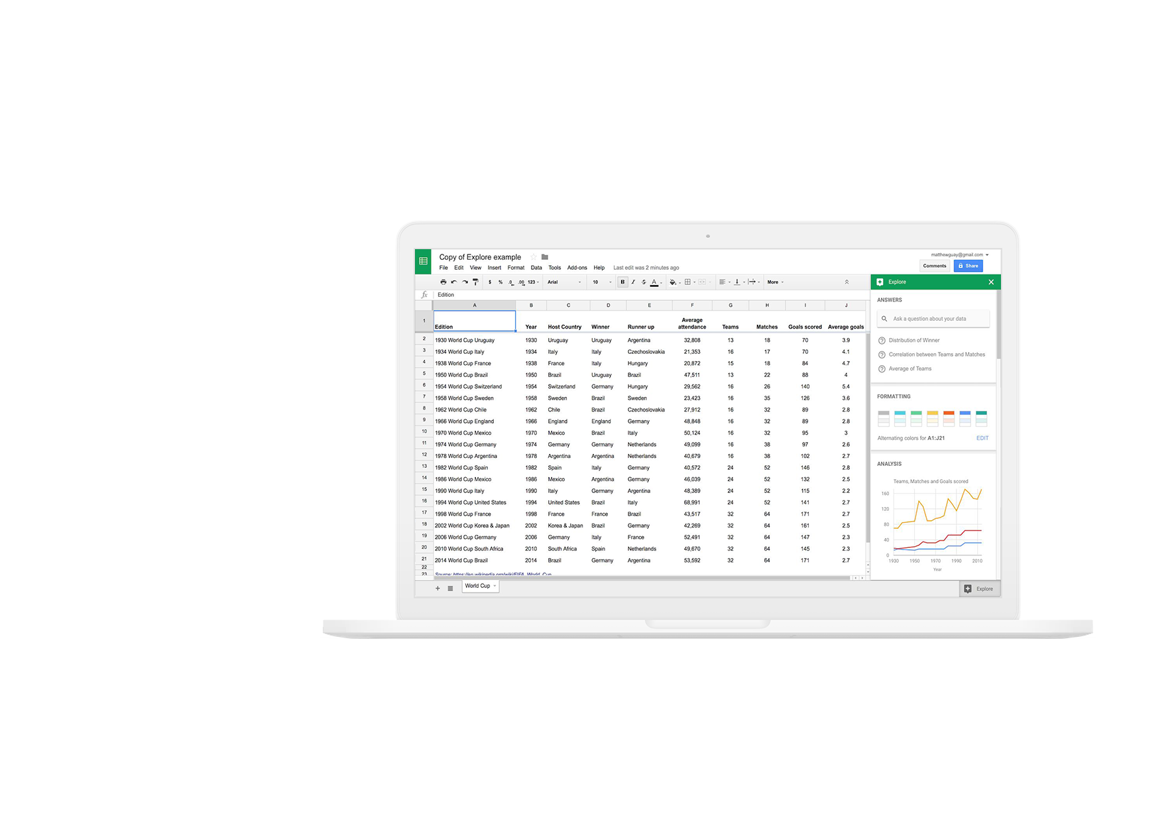Viewport: 1172px width, 831px height.
Task: Switch to the World Cup sheet tab
Action: [x=478, y=586]
